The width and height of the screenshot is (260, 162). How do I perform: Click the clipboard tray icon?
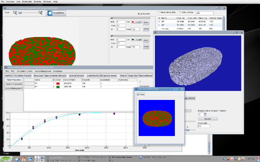(239, 159)
